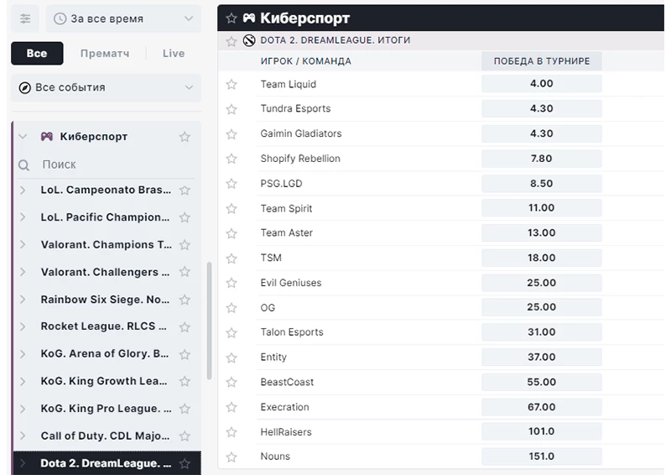The height and width of the screenshot is (475, 671).
Task: Switch to the 'Live' tab
Action: (x=174, y=54)
